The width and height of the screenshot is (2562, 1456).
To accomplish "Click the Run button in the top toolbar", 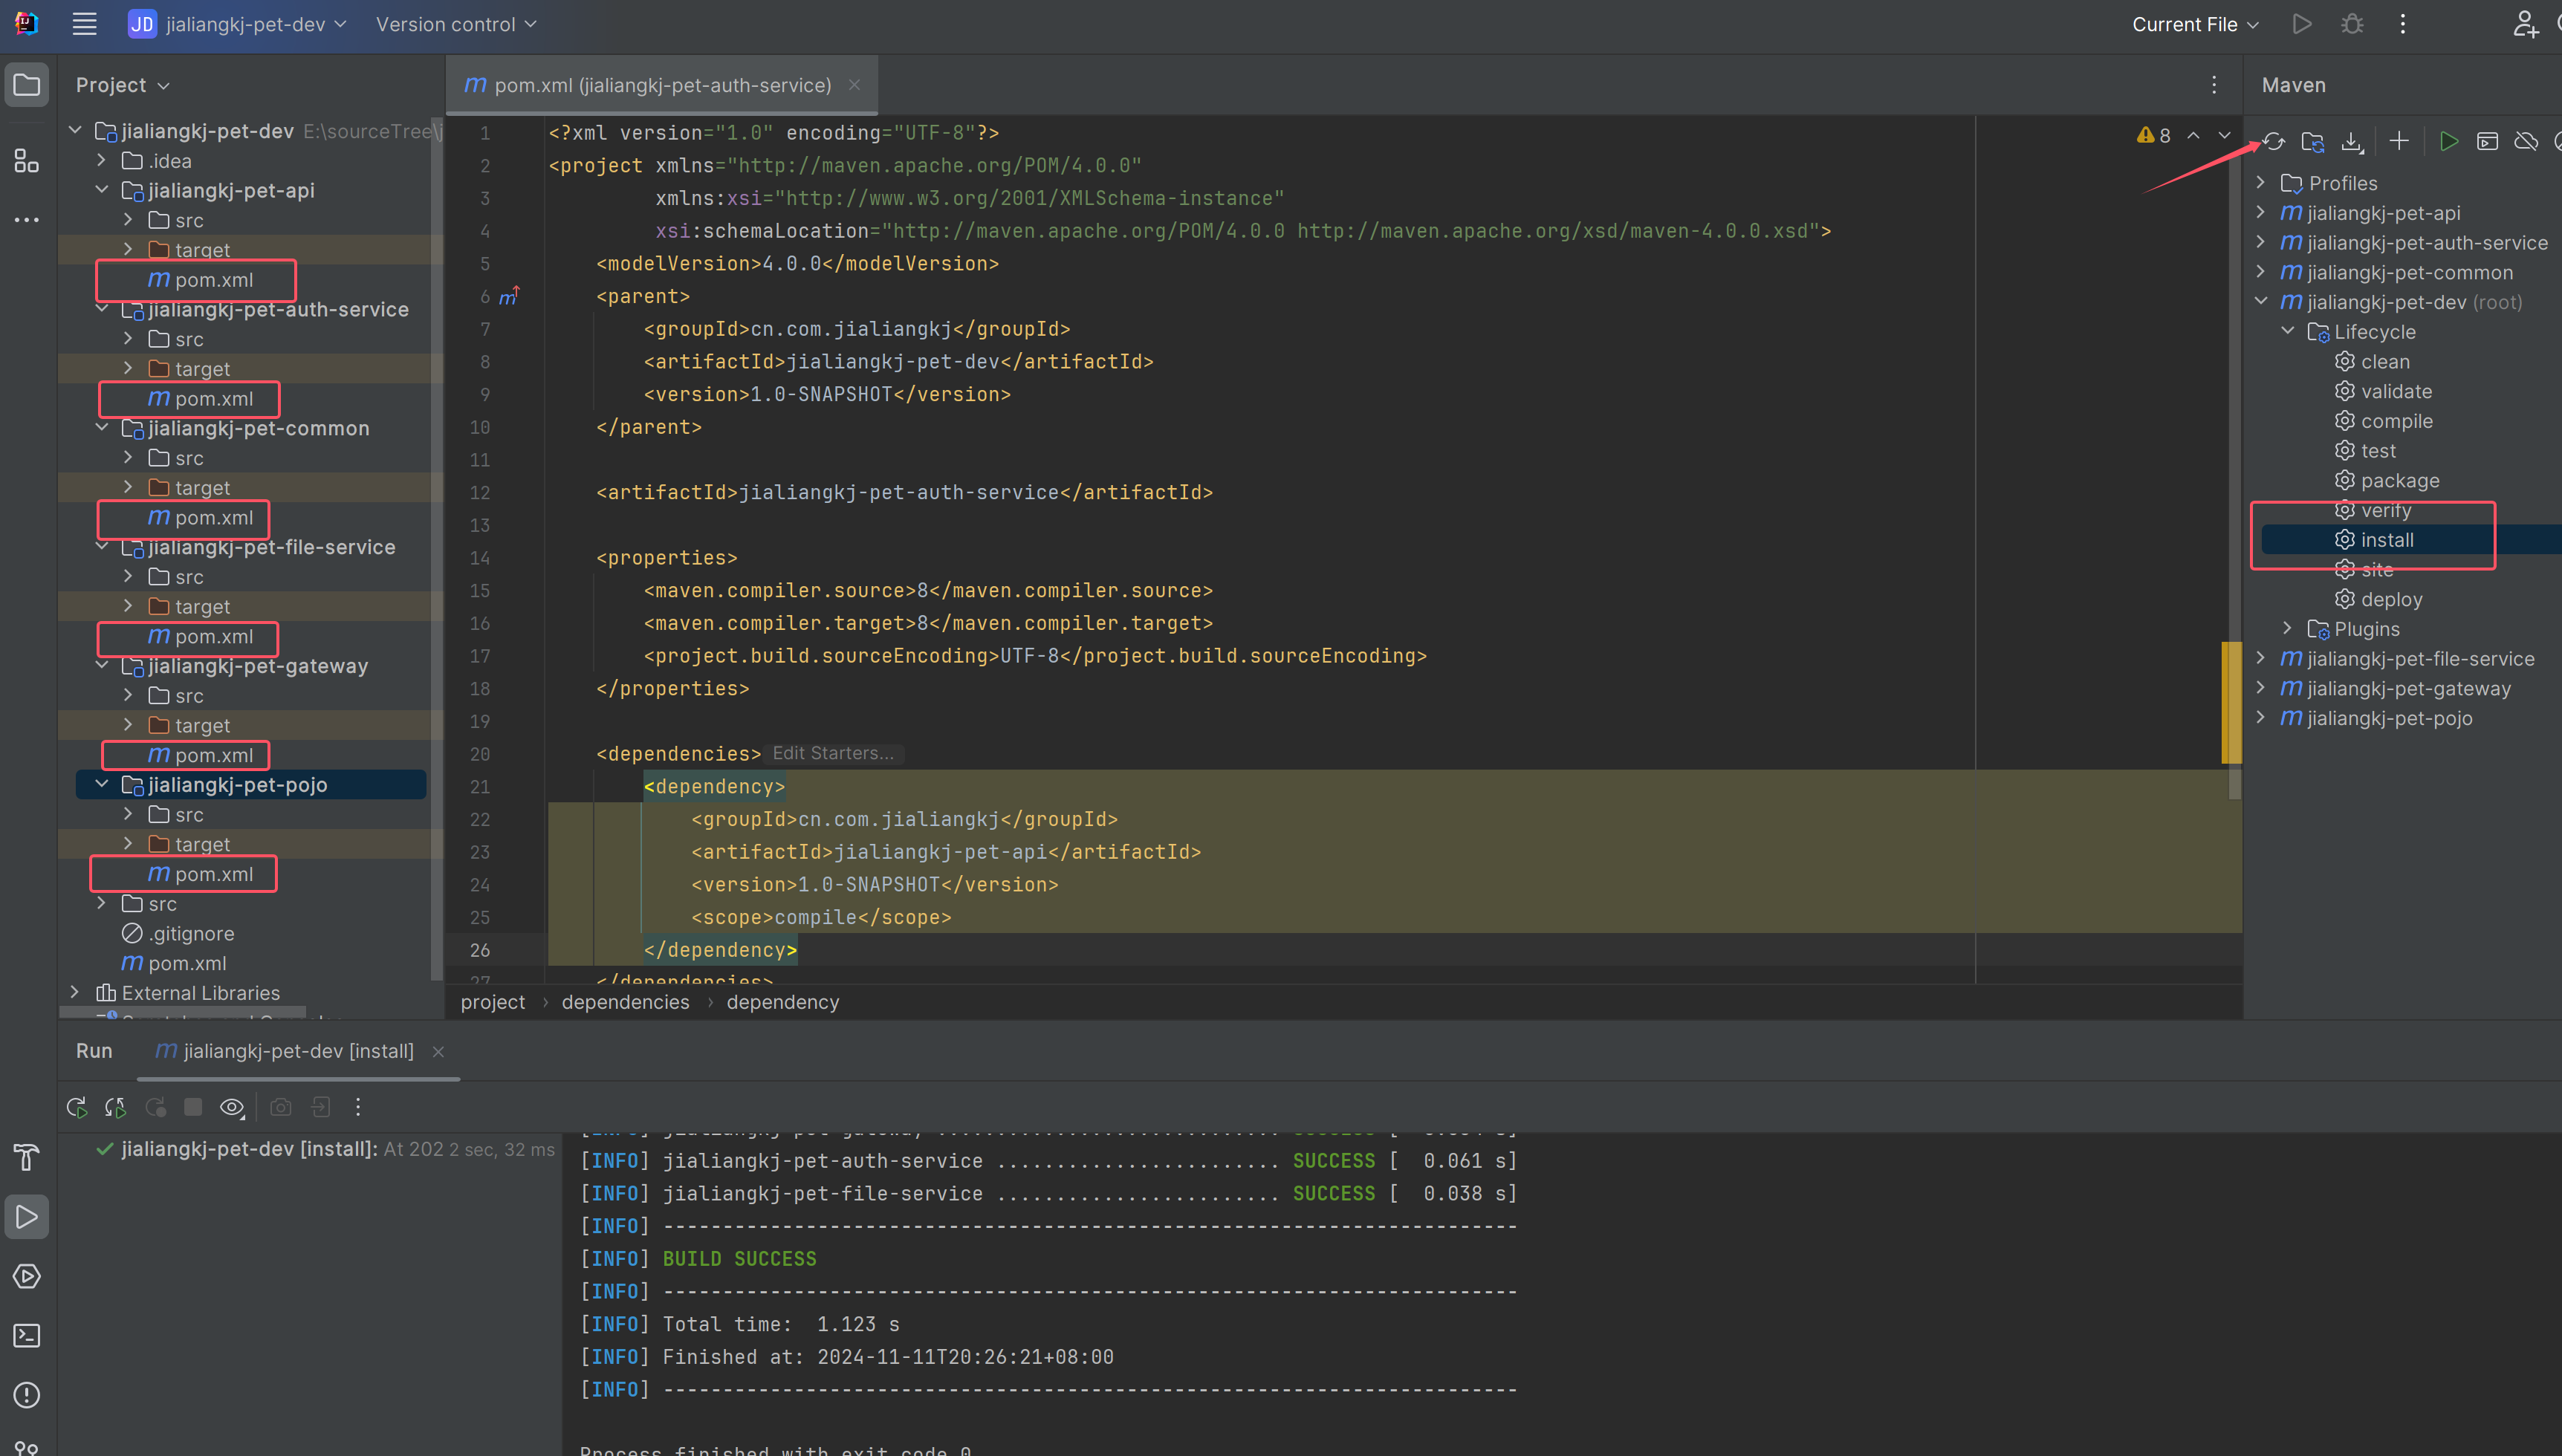I will click(x=2302, y=24).
